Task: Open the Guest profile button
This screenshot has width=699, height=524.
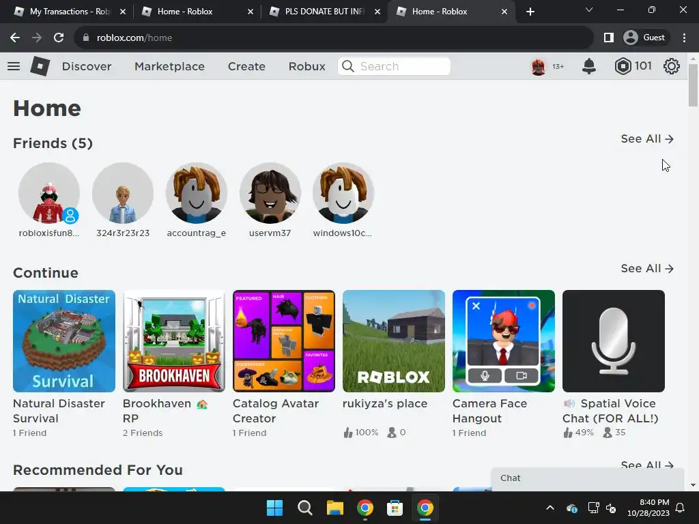Action: coord(645,38)
